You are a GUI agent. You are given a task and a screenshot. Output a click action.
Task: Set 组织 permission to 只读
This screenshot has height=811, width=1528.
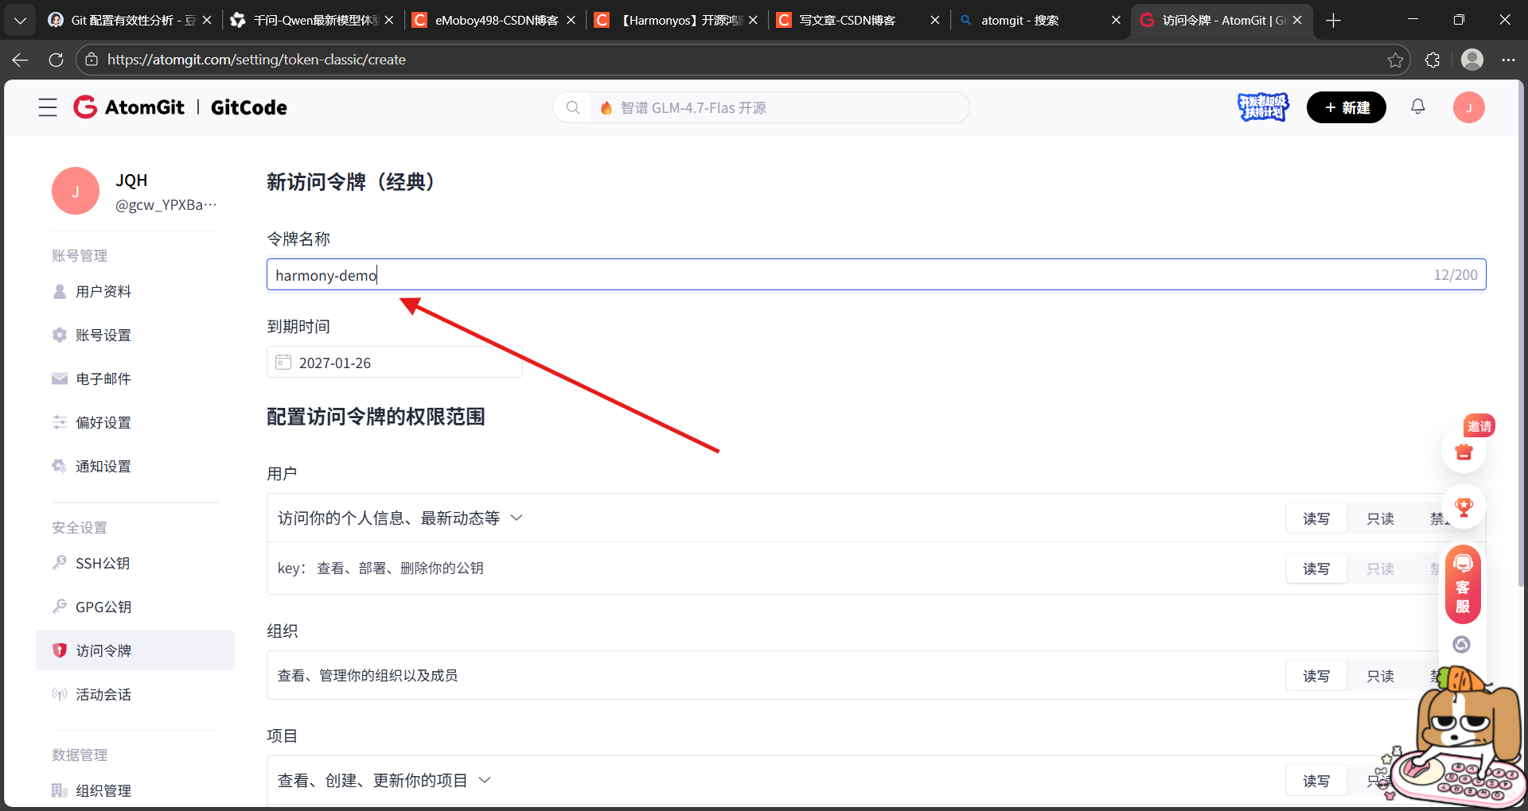click(x=1381, y=675)
